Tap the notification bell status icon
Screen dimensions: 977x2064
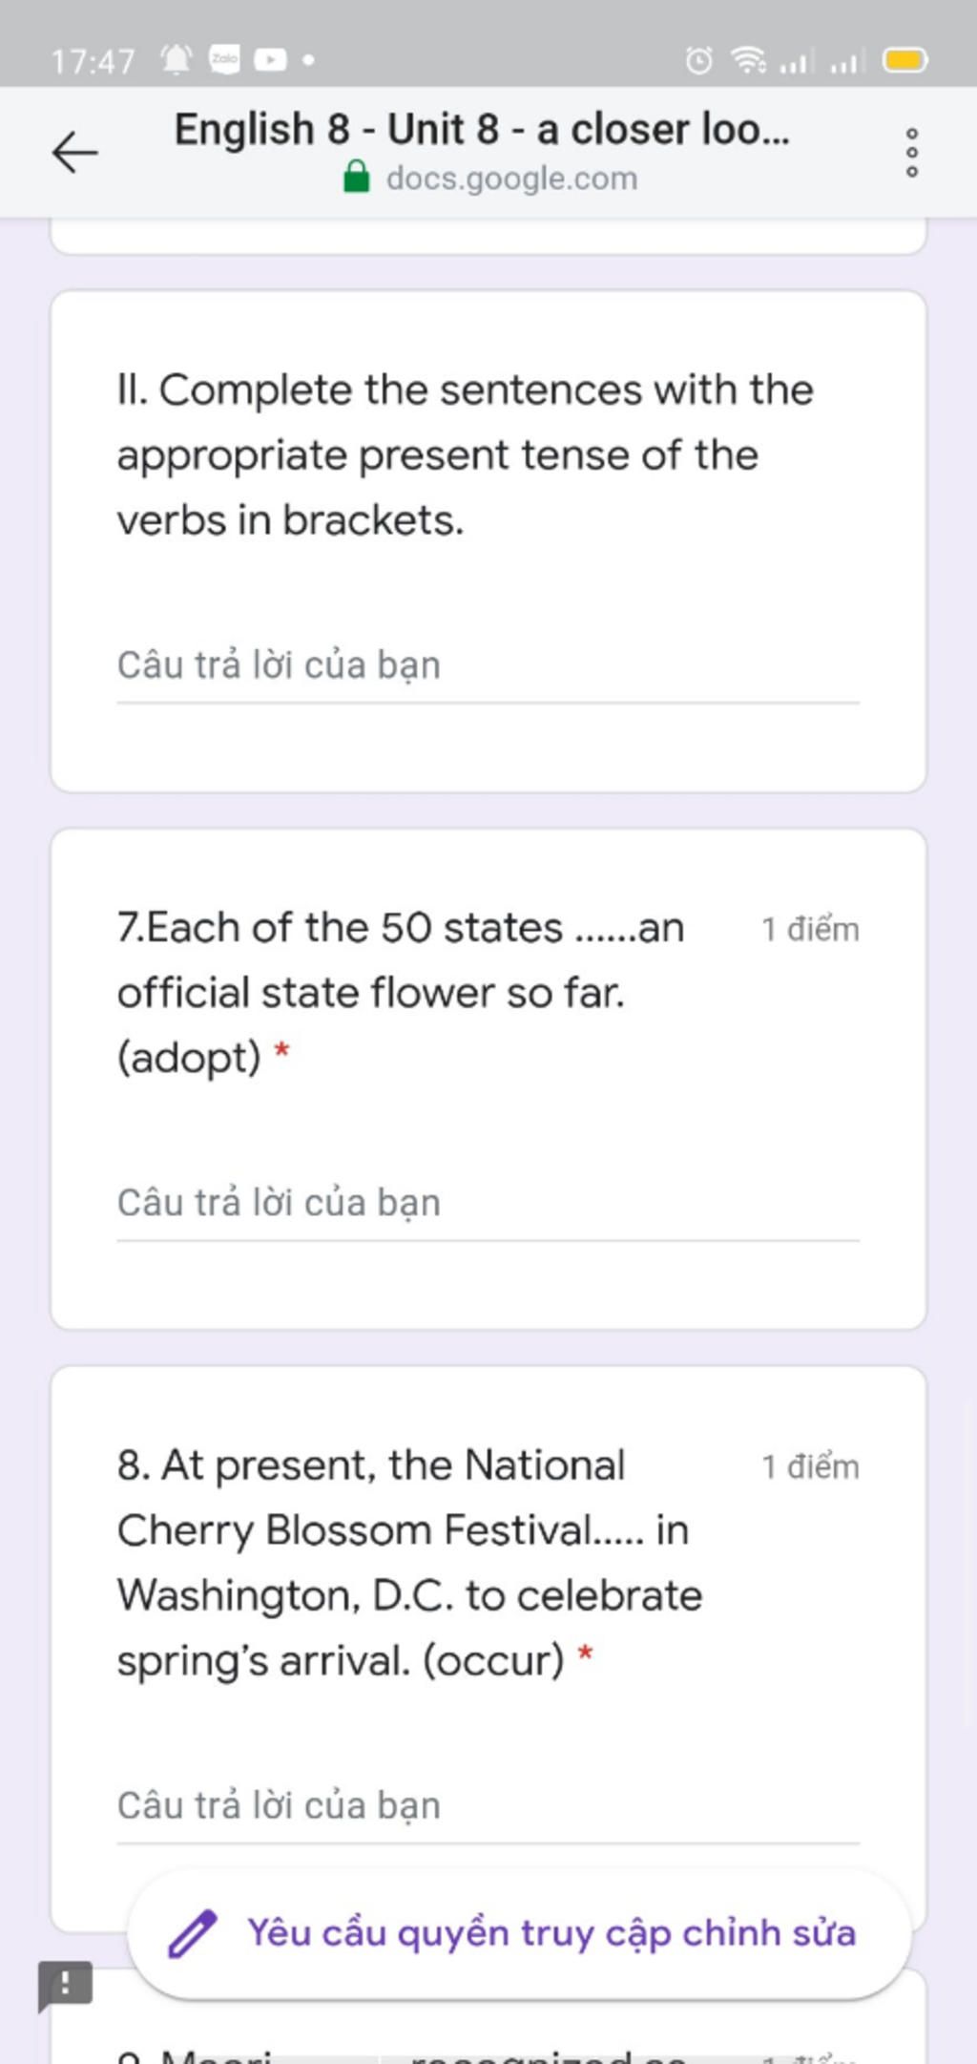pyautogui.click(x=176, y=60)
